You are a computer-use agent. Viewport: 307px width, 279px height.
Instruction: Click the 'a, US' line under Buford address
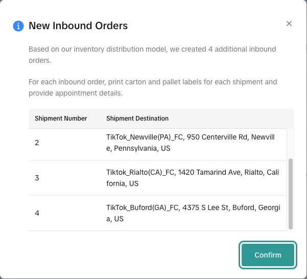click(x=115, y=219)
